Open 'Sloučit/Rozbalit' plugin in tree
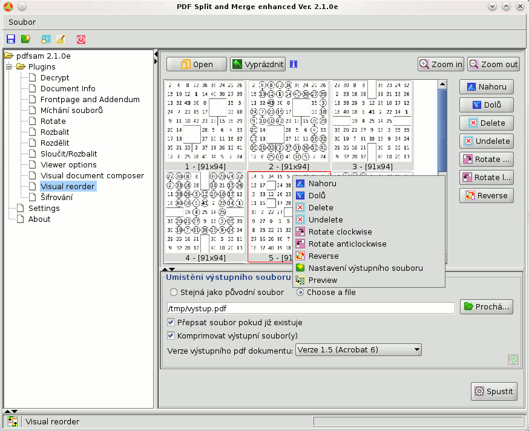The image size is (529, 431). click(x=69, y=154)
